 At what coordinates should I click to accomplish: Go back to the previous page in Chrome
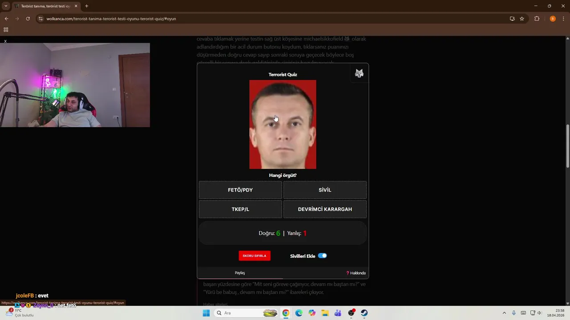point(6,19)
